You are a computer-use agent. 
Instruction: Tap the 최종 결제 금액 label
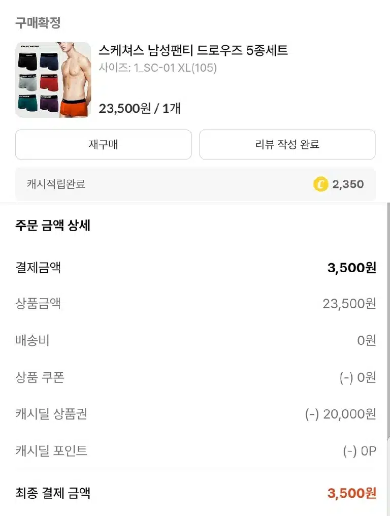(x=53, y=493)
